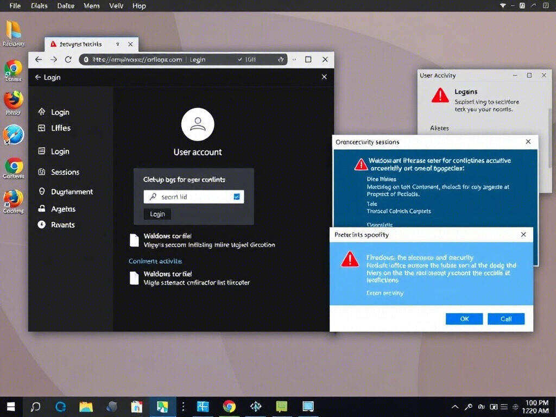Switch to the setuyns tecints browser tab
The image size is (556, 417).
point(81,45)
